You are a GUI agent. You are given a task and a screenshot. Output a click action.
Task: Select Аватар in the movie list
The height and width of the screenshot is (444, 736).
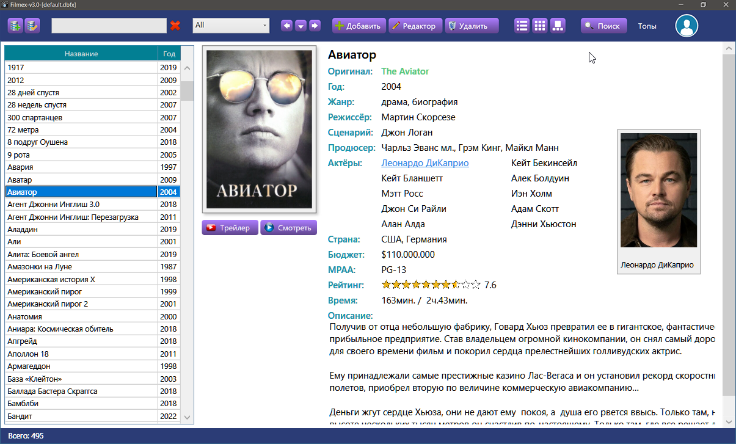(x=81, y=180)
